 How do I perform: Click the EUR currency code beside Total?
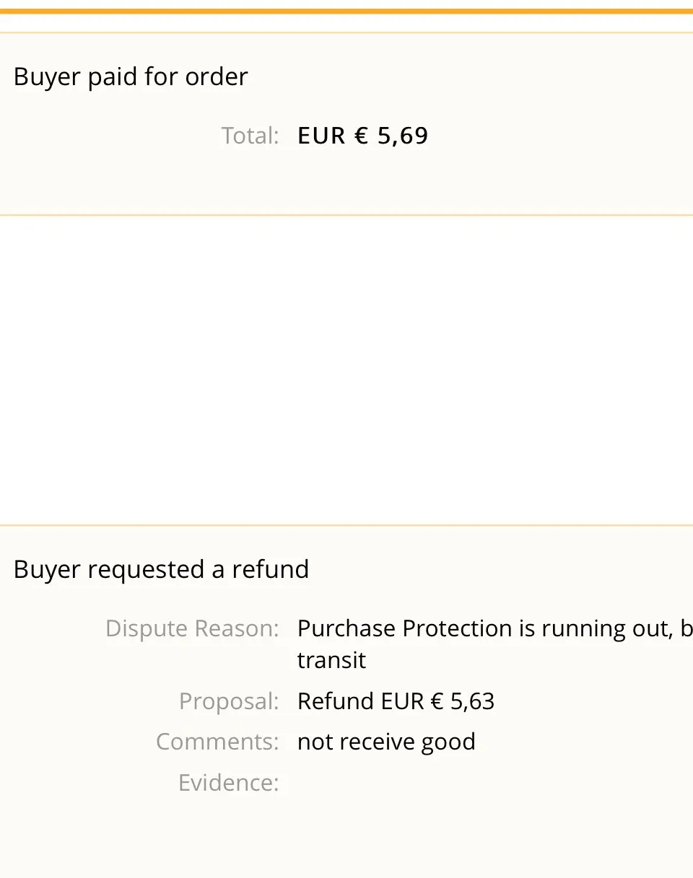(x=321, y=136)
